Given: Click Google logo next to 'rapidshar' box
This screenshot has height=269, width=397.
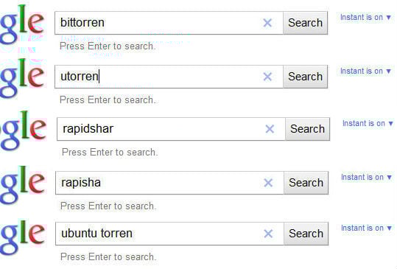Looking at the screenshot, I should pos(24,131).
